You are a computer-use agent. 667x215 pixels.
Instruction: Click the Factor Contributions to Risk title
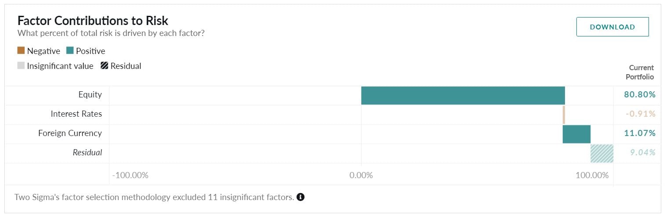tap(93, 20)
